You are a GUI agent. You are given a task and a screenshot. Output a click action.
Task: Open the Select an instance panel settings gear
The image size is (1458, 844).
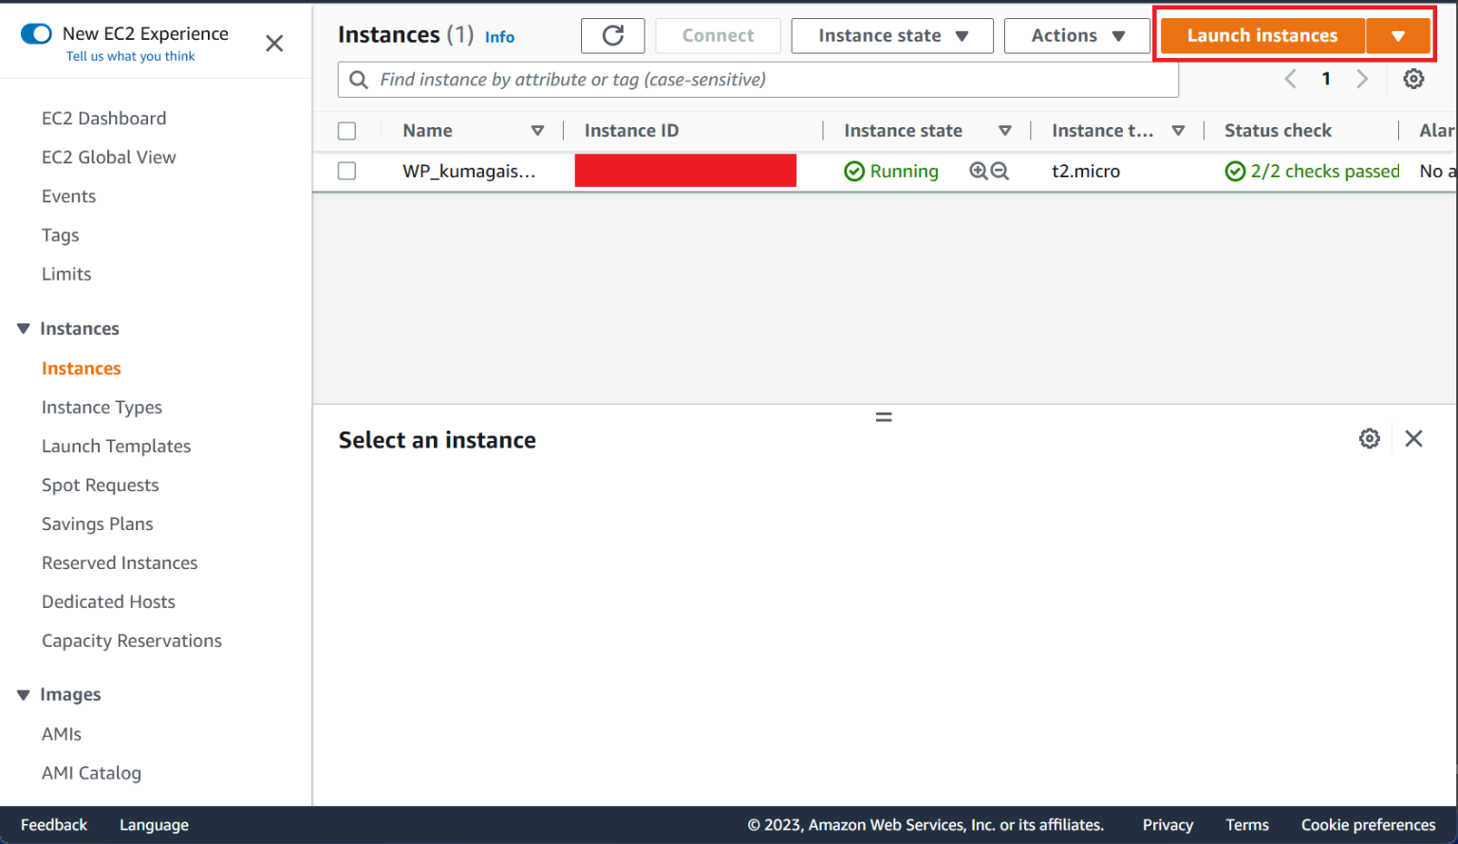[x=1369, y=438]
